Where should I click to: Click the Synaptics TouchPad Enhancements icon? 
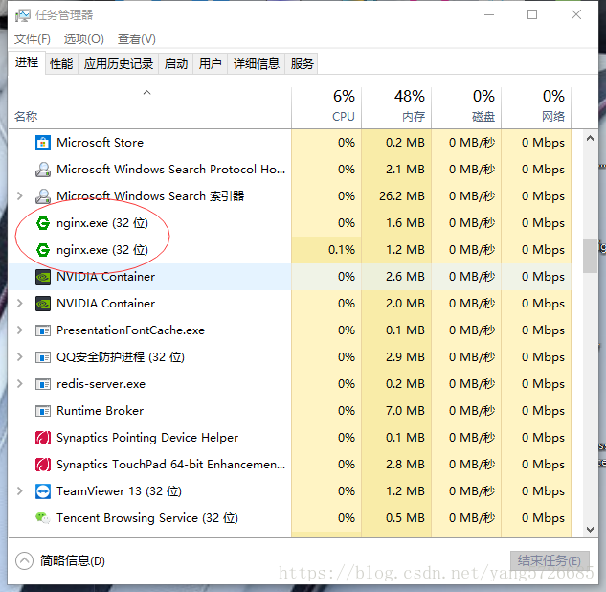[x=43, y=465]
